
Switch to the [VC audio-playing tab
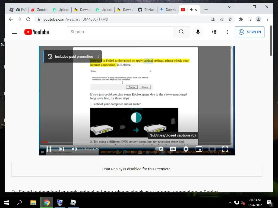pos(18,10)
